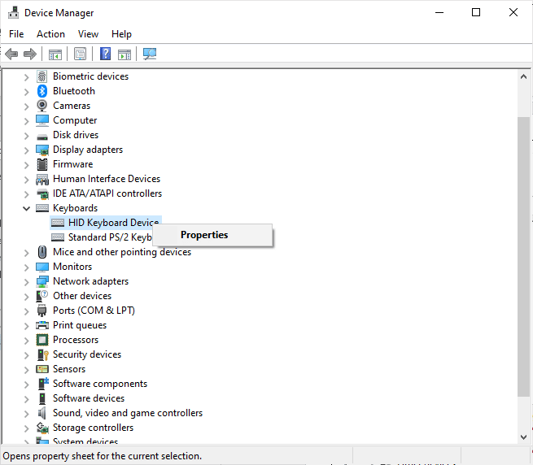Click the Back arrow toolbar icon
The image size is (533, 465).
[x=11, y=54]
